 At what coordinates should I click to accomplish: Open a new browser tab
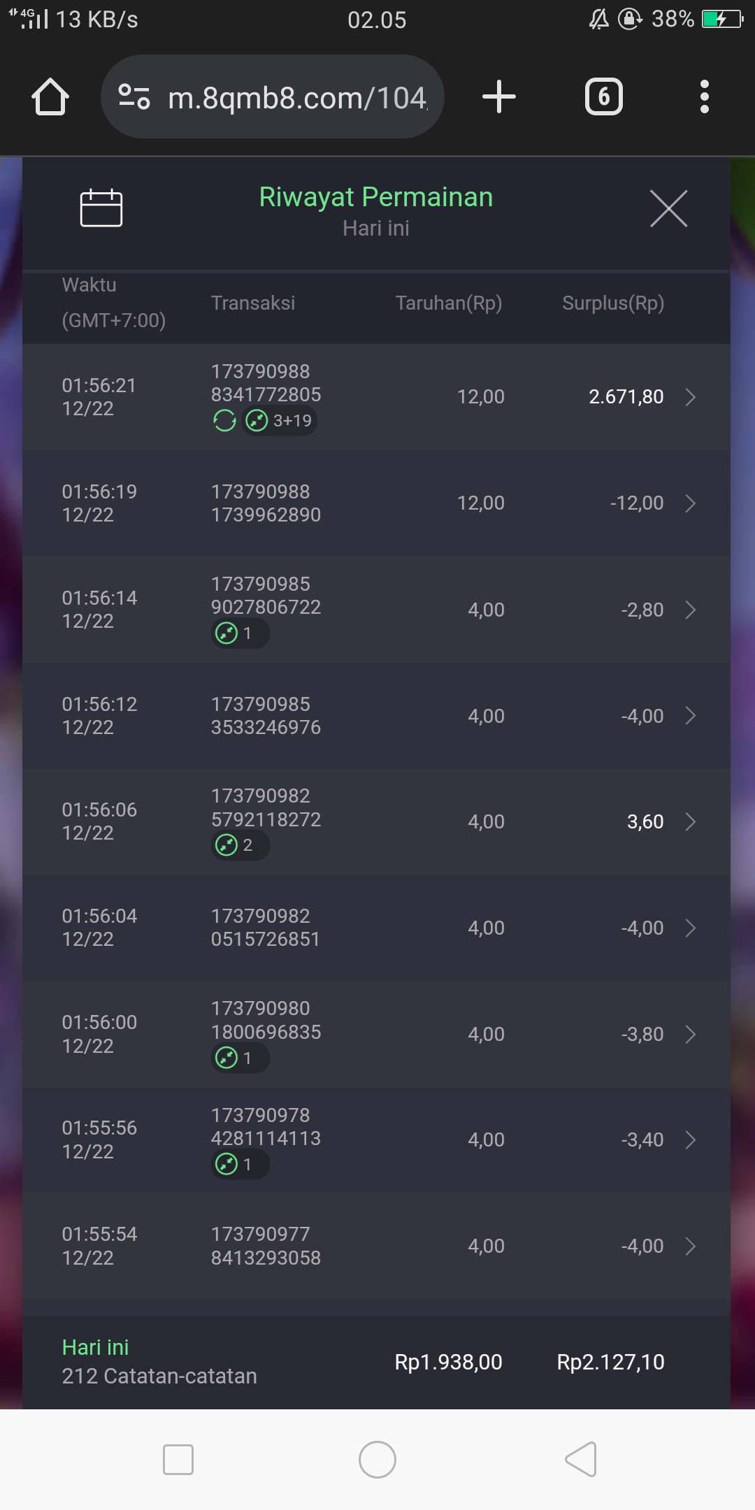pyautogui.click(x=499, y=96)
